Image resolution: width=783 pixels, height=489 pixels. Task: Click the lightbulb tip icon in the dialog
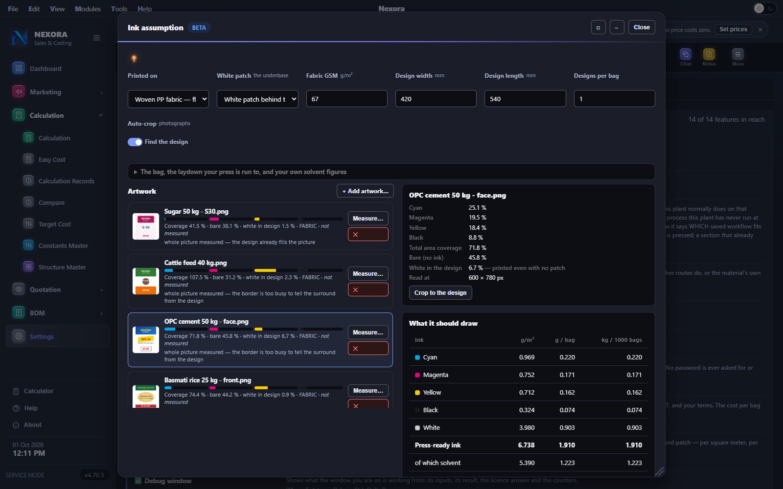134,59
